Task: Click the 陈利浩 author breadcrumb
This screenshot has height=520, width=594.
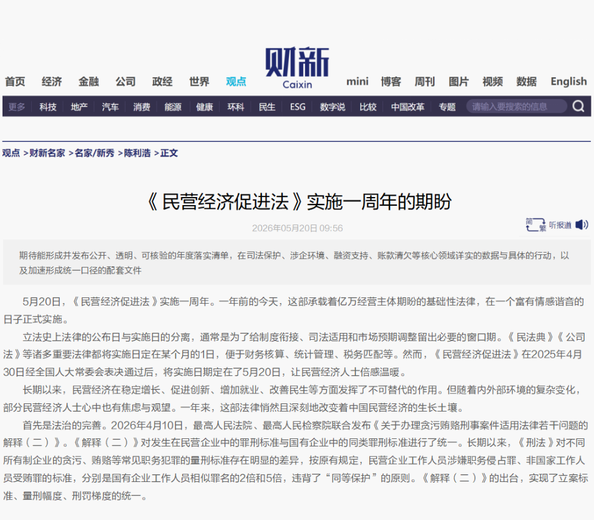Action: point(137,153)
